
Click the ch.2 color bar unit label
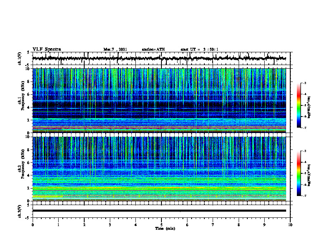(309, 175)
